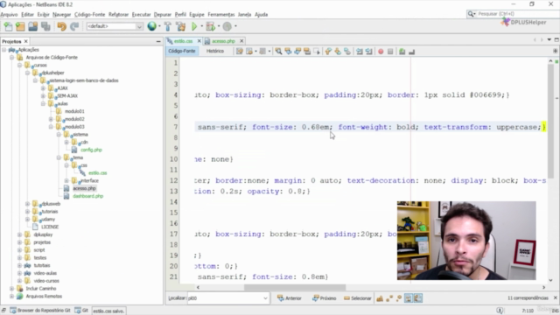Click the New Project toolbar icon

pyautogui.click(x=20, y=26)
